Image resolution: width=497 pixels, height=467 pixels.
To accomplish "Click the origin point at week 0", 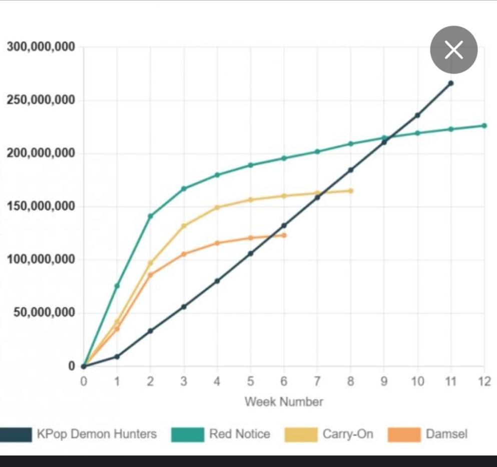I will (84, 366).
